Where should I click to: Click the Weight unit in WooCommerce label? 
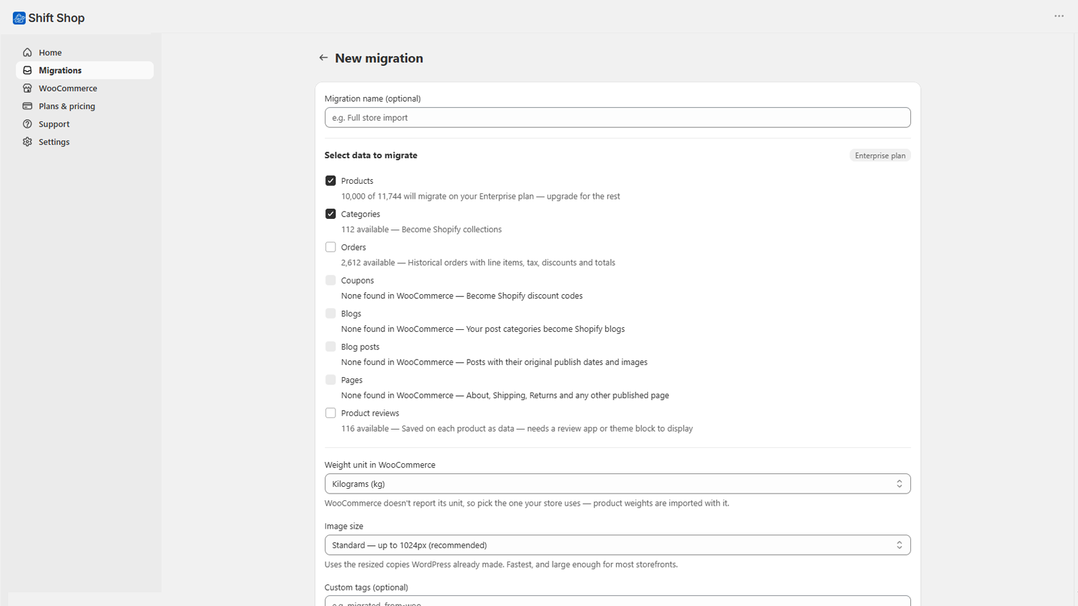click(x=380, y=465)
